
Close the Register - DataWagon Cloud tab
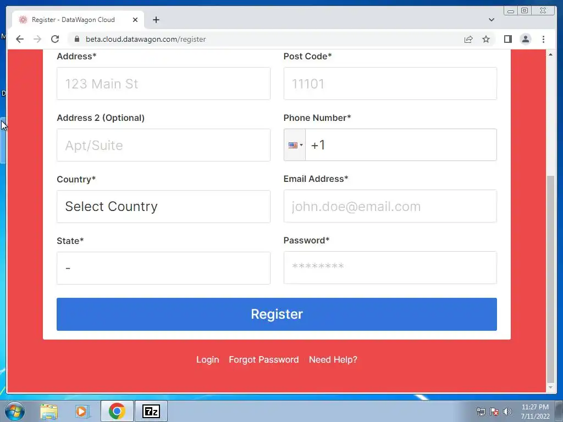[x=135, y=20]
